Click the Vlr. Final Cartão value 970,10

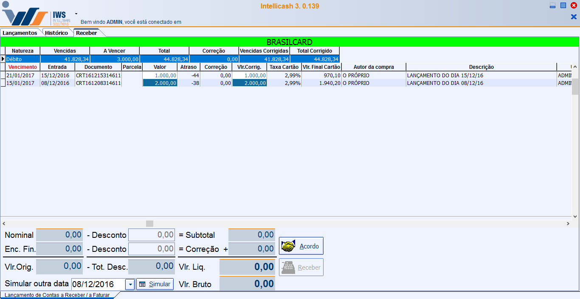tap(321, 75)
